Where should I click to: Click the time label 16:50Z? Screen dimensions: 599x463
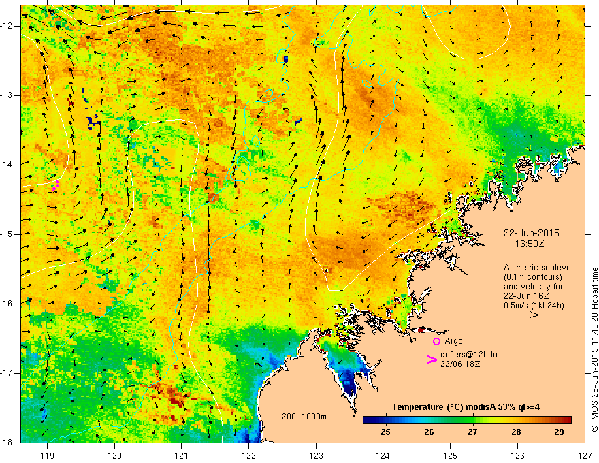point(530,244)
